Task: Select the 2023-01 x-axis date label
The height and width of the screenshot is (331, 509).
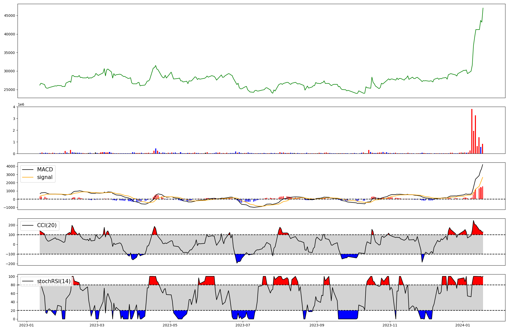Action: click(26, 325)
